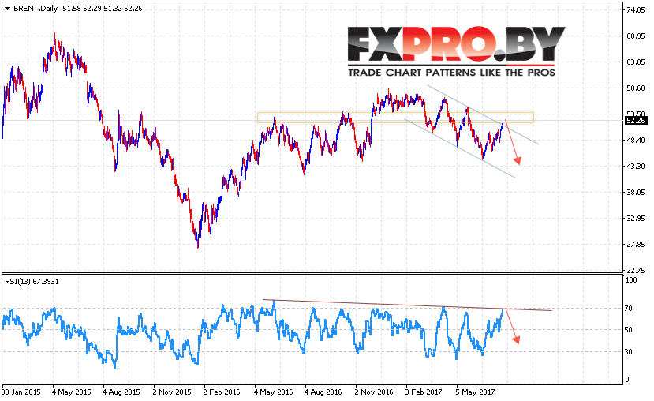Click the 43.30 price axis label
654x401 pixels.
636,166
